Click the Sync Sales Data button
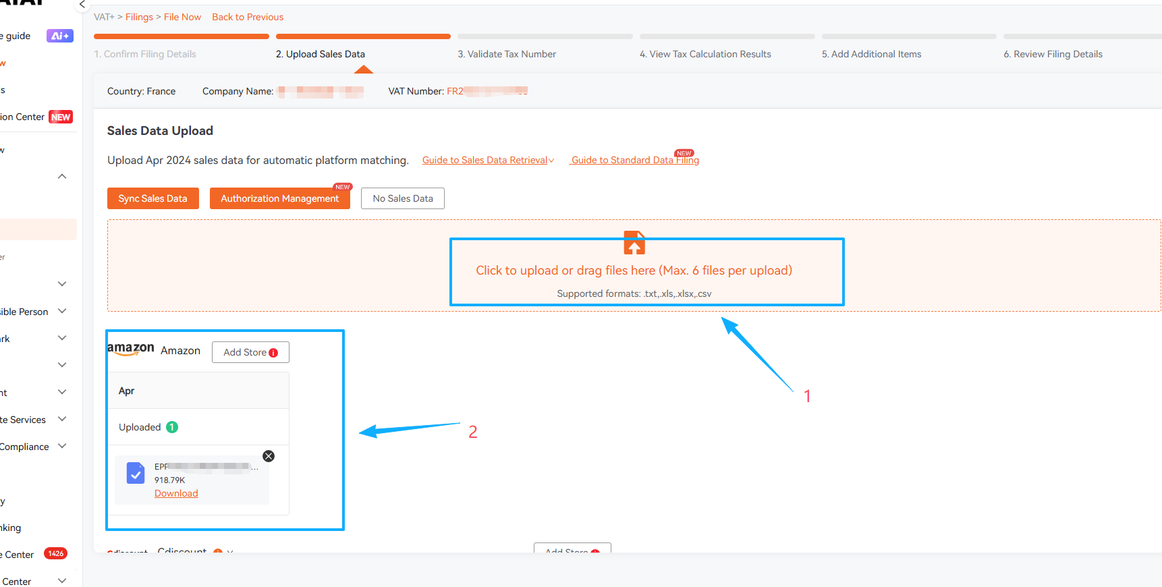 click(x=153, y=198)
